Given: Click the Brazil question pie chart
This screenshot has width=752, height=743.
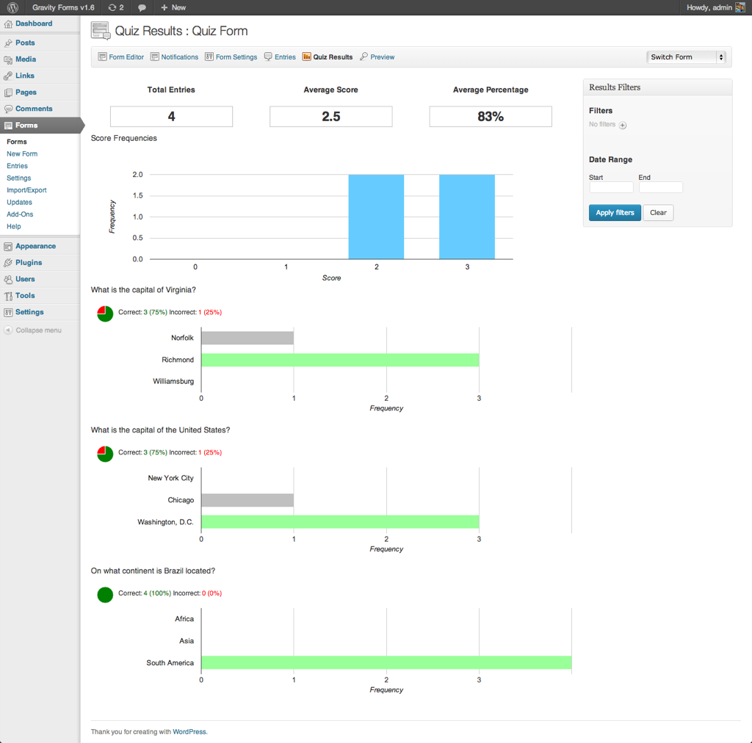Looking at the screenshot, I should (105, 595).
